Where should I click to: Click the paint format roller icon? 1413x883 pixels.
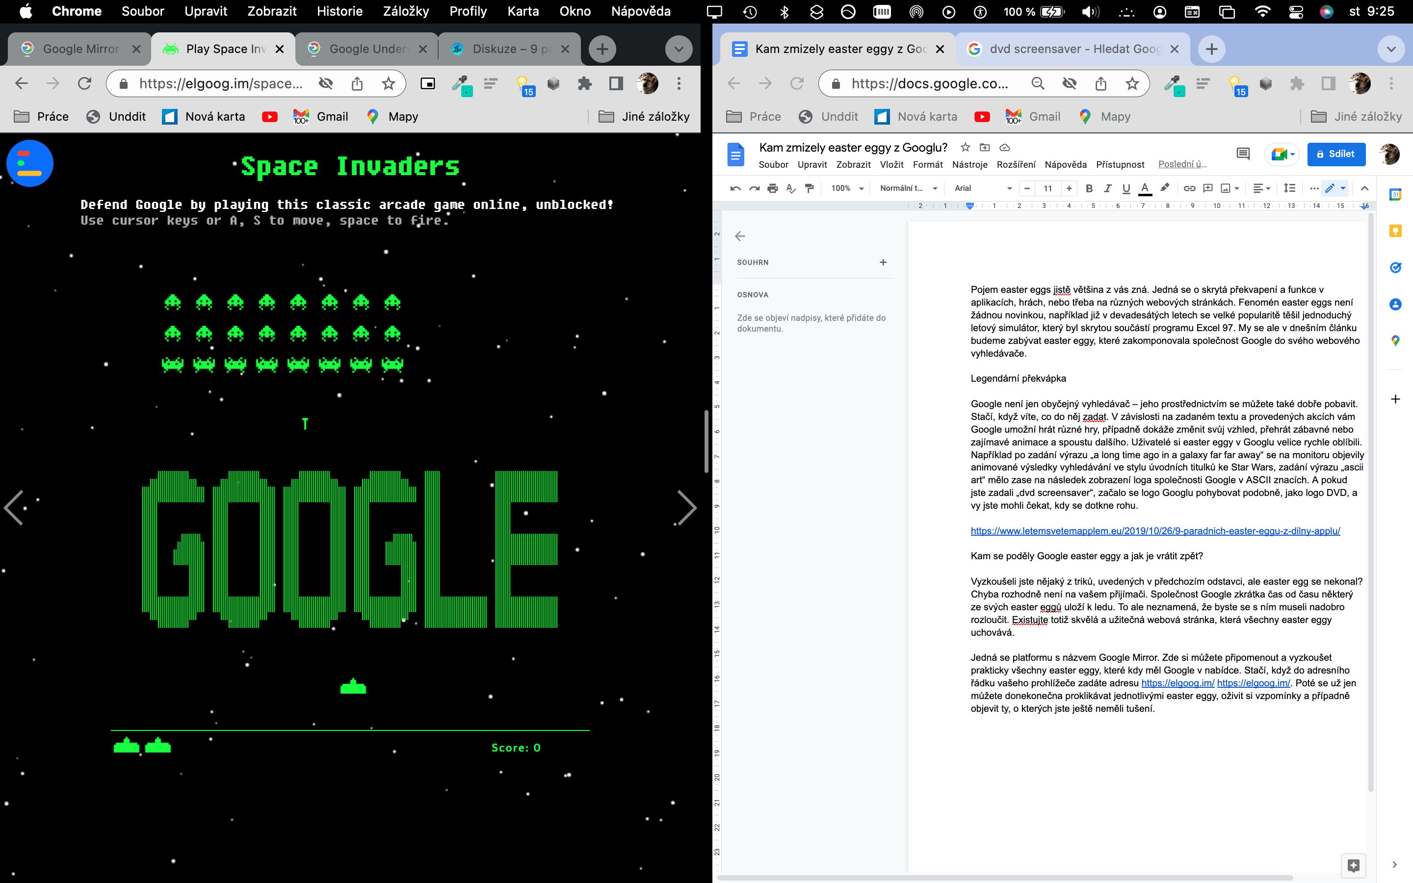point(809,188)
